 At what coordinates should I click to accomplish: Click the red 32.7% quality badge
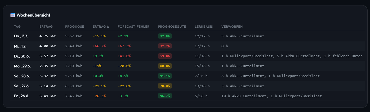165,46
